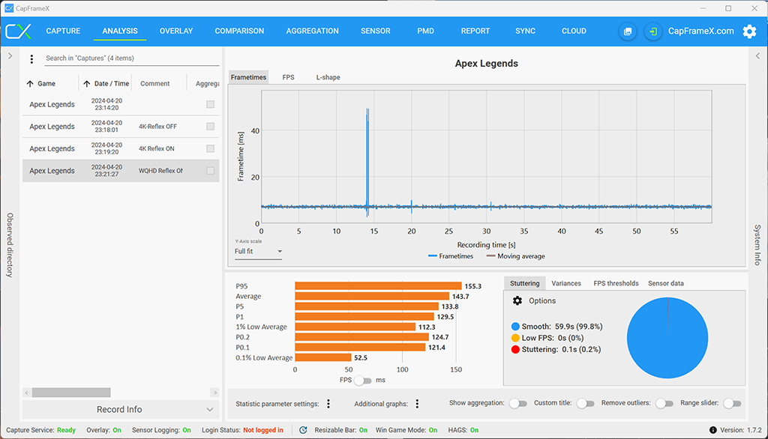Click the Comment column header
The height and width of the screenshot is (439, 768).
pyautogui.click(x=154, y=84)
